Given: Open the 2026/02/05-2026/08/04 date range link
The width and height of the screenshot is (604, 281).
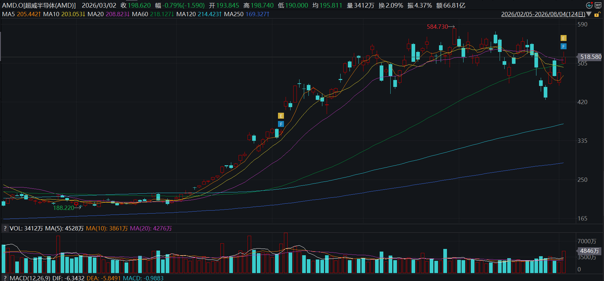Looking at the screenshot, I should click(543, 14).
